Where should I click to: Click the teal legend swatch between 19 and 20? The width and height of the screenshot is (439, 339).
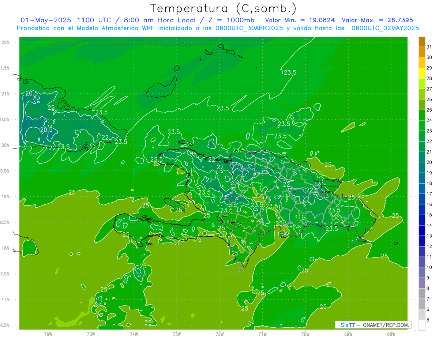(422, 167)
